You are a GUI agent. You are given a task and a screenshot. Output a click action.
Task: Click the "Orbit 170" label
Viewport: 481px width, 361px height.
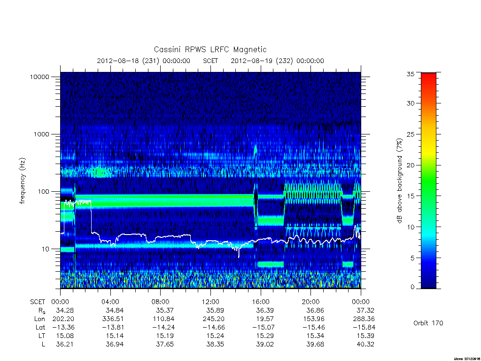[428, 323]
